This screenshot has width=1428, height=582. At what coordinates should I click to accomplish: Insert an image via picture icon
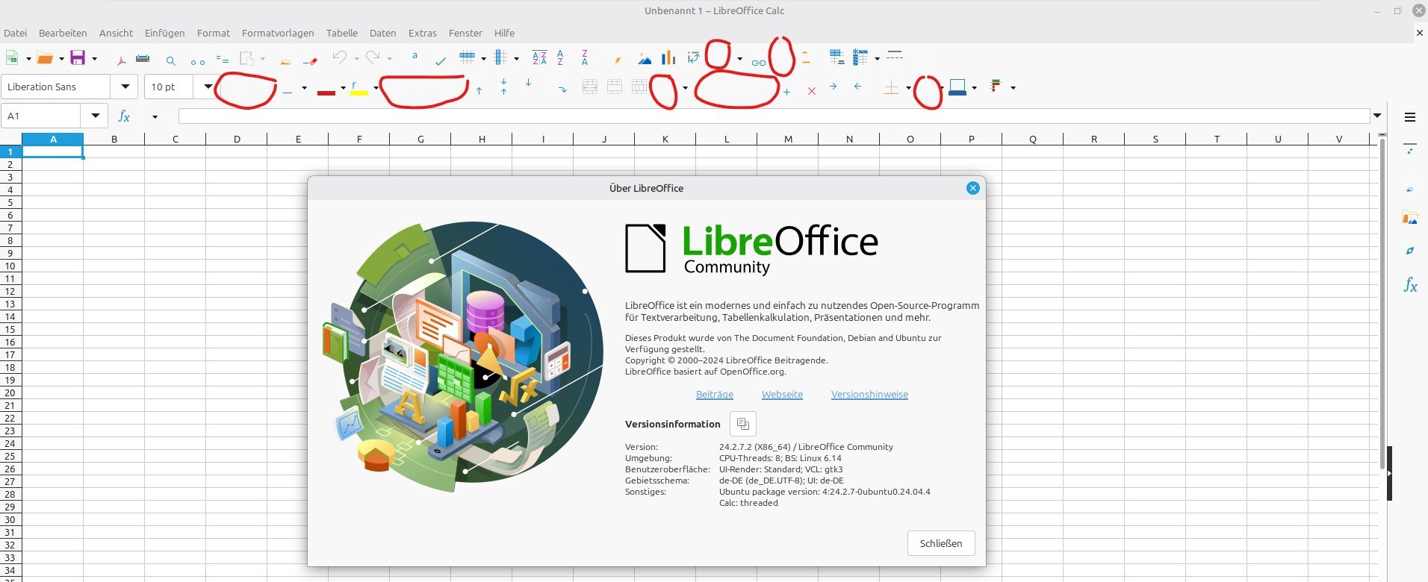click(x=644, y=59)
